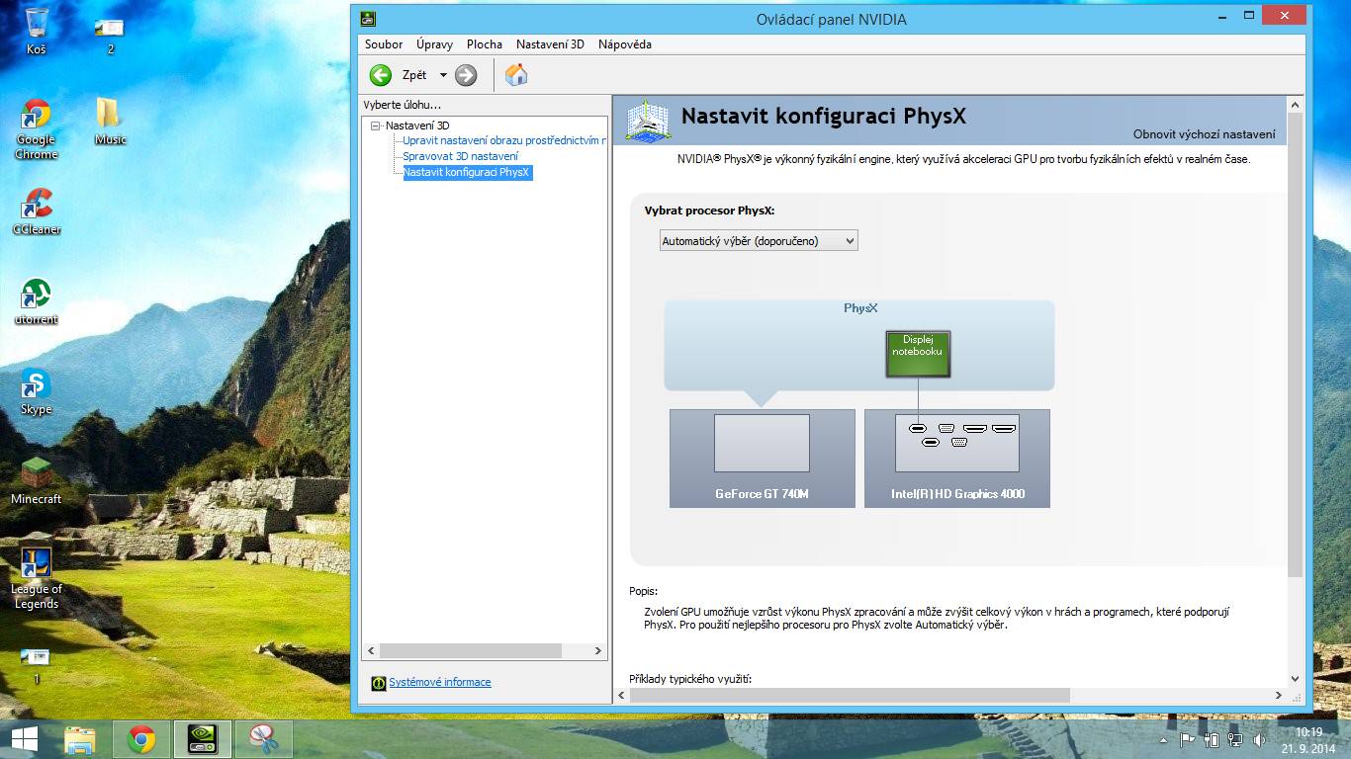Click the main pane vertical scrollbar thumb

pyautogui.click(x=1296, y=345)
